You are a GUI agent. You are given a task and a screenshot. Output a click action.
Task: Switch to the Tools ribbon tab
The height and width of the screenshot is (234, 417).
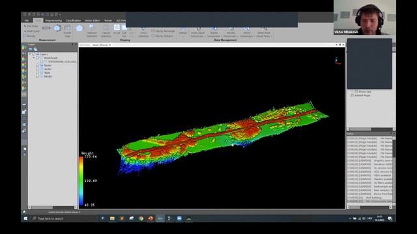(x=38, y=20)
